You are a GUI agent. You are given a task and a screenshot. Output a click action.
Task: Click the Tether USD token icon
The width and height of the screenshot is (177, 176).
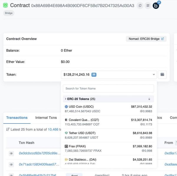point(66,133)
